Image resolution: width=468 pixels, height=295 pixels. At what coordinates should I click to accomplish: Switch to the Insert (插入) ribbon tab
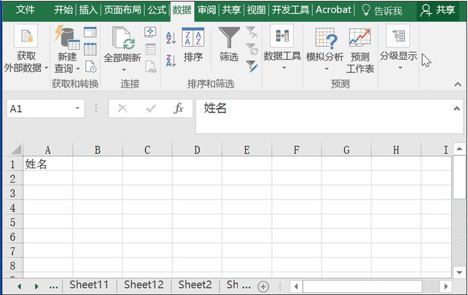tap(88, 10)
